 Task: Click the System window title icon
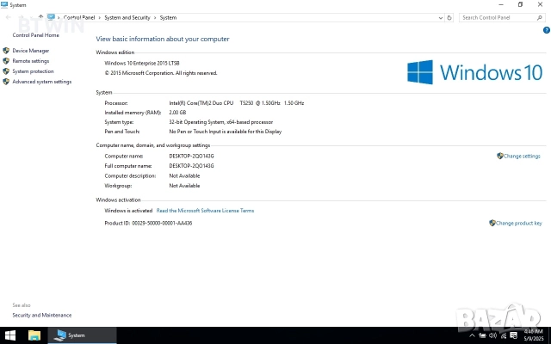tap(4, 4)
